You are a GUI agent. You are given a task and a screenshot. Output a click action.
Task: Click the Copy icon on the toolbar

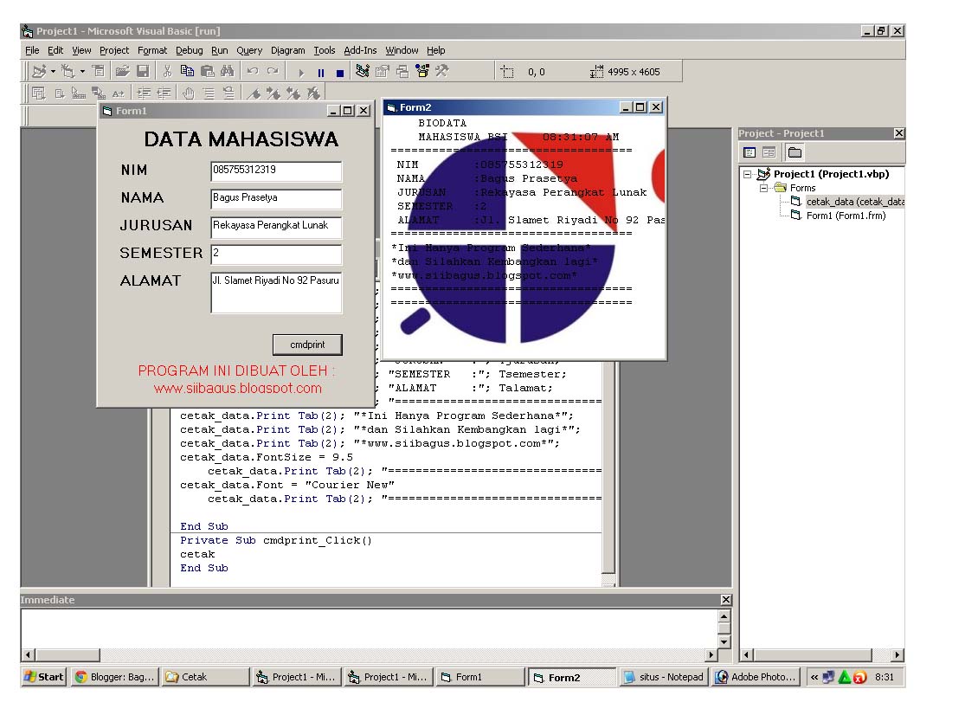point(188,71)
